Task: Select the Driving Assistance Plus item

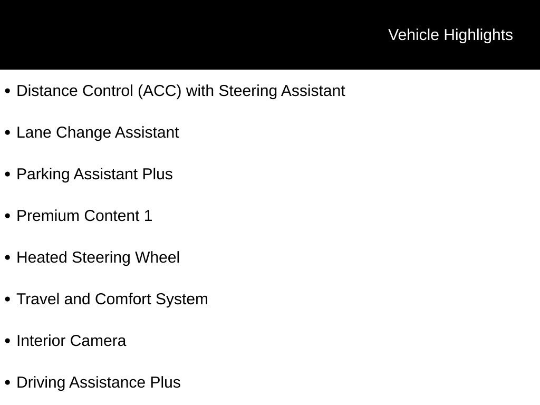Action: click(99, 383)
